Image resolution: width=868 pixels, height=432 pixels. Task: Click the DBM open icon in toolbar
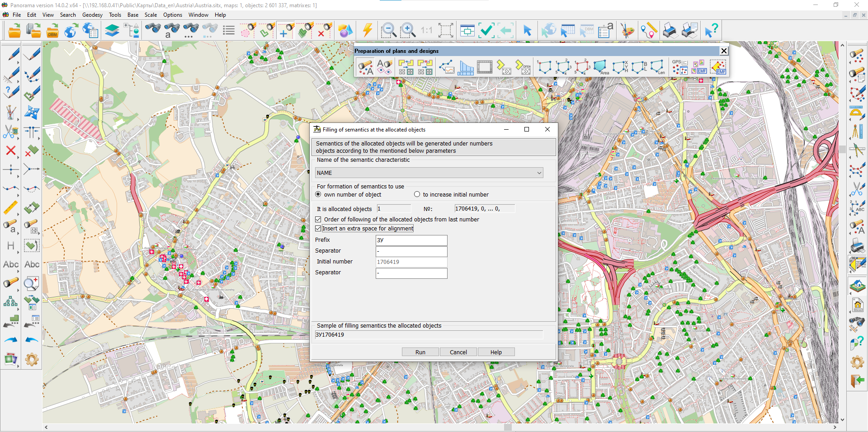[52, 31]
